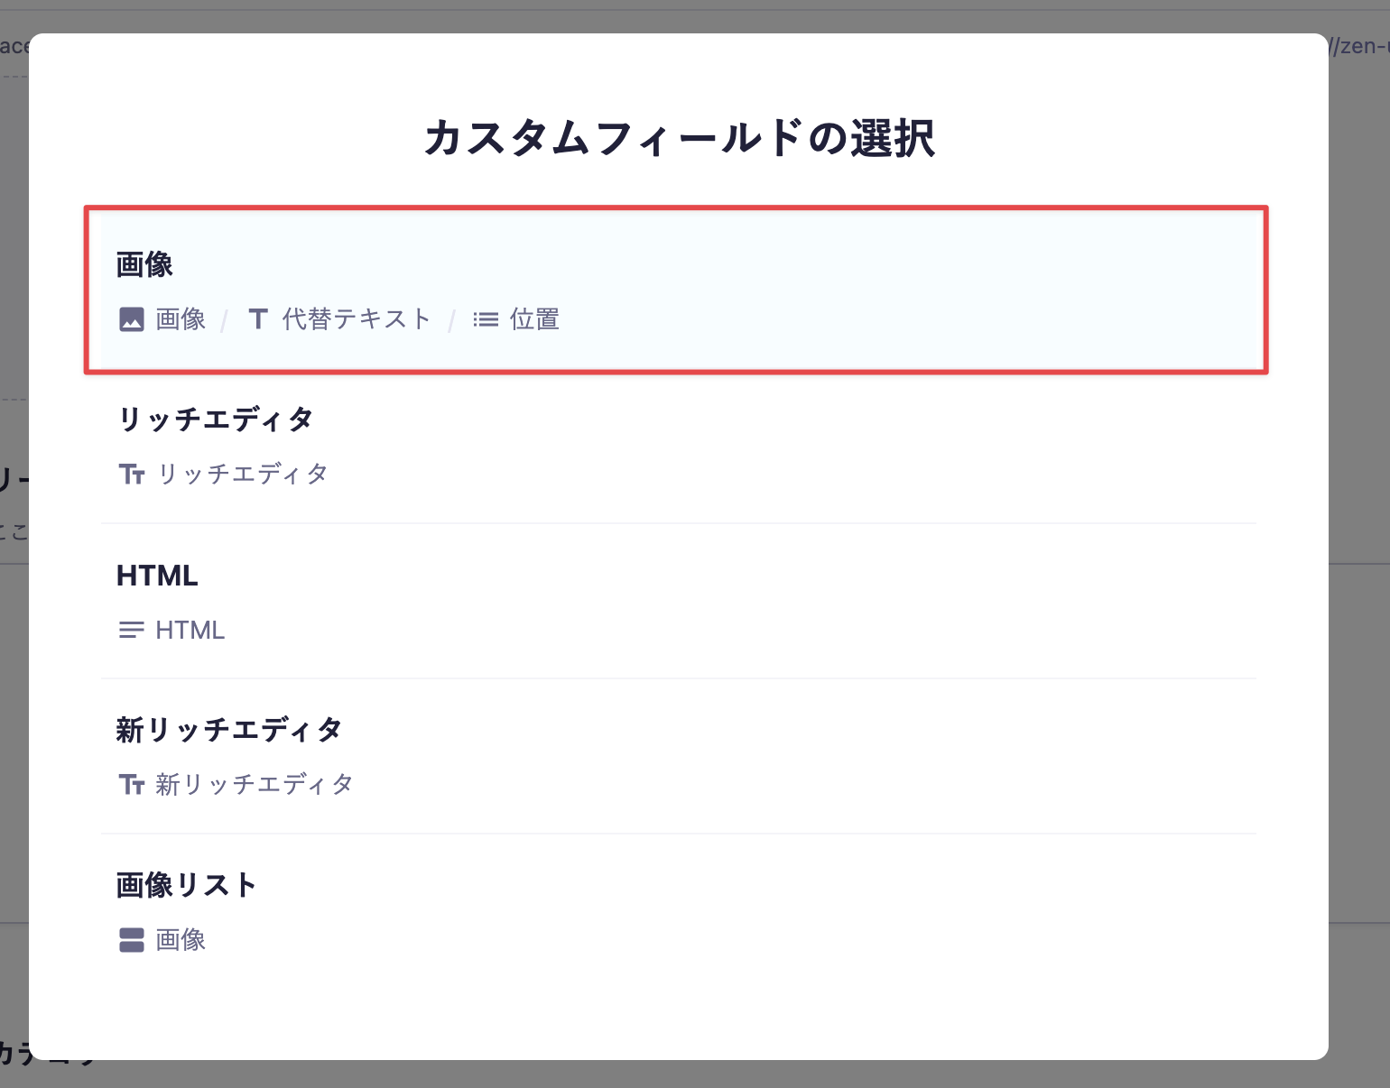Select the リッチエディタ custom field heading

215,420
